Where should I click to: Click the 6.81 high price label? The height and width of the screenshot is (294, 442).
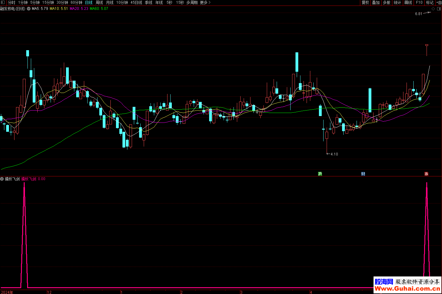(x=419, y=14)
